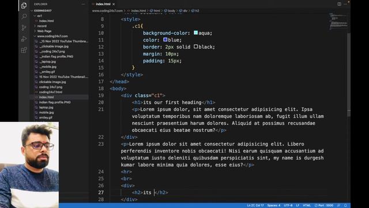Click index.html in breadcrumb
369x208 pixels.
138,11
